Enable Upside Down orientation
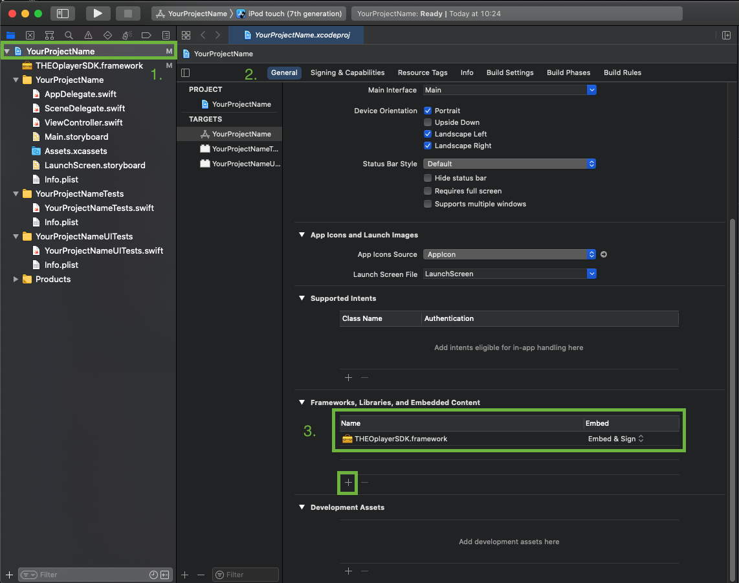Viewport: 739px width, 583px height. pyautogui.click(x=428, y=122)
